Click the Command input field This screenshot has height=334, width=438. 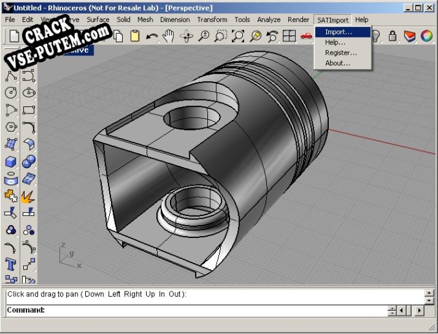[x=213, y=310]
